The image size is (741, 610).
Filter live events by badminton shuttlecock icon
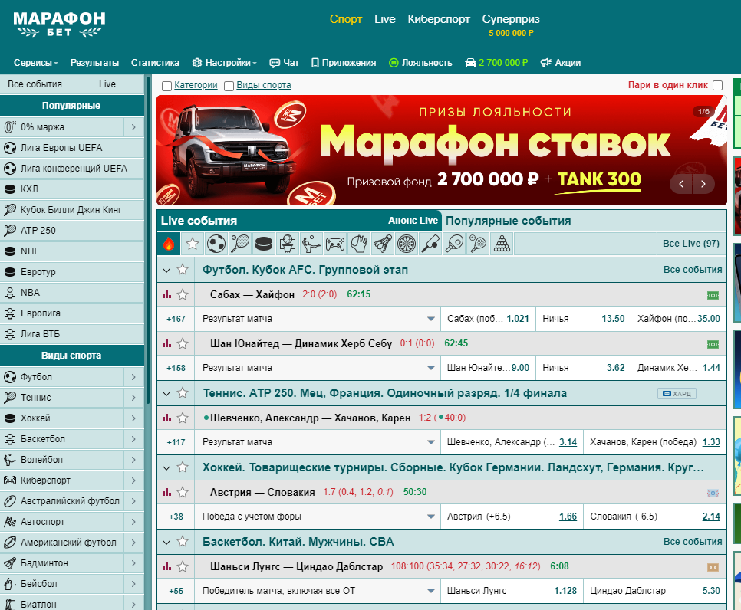(383, 244)
